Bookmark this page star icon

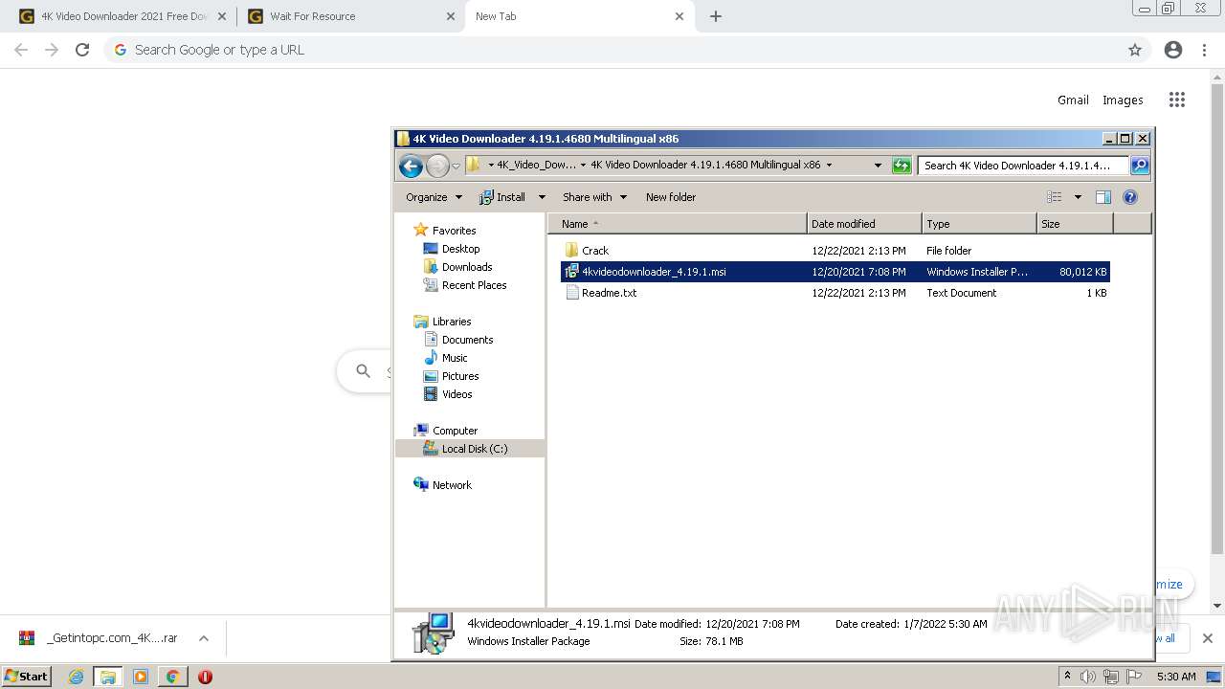pos(1135,50)
